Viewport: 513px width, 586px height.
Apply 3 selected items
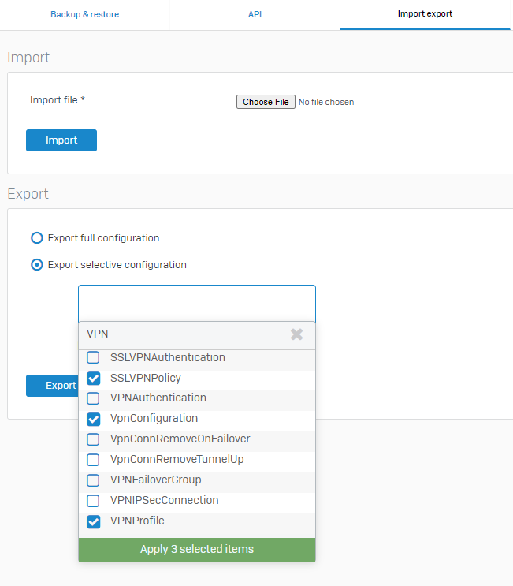(197, 550)
